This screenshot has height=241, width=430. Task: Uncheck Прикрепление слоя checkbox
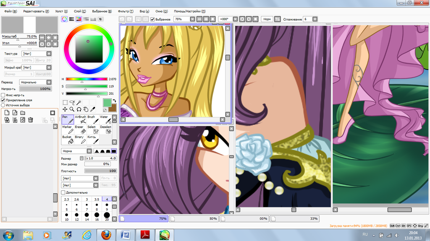coord(3,100)
